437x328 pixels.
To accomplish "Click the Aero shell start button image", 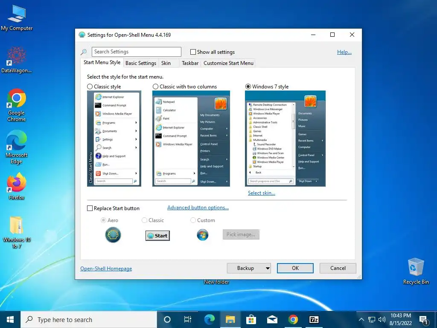I will click(113, 234).
